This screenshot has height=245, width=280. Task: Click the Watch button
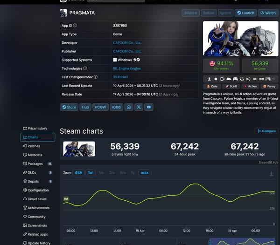[x=268, y=13]
